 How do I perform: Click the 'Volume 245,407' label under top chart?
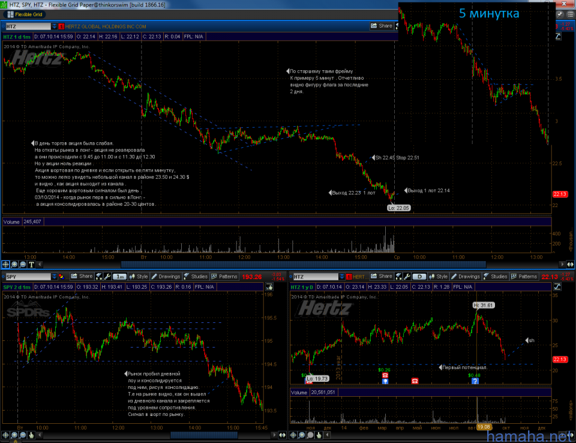[x=22, y=221]
